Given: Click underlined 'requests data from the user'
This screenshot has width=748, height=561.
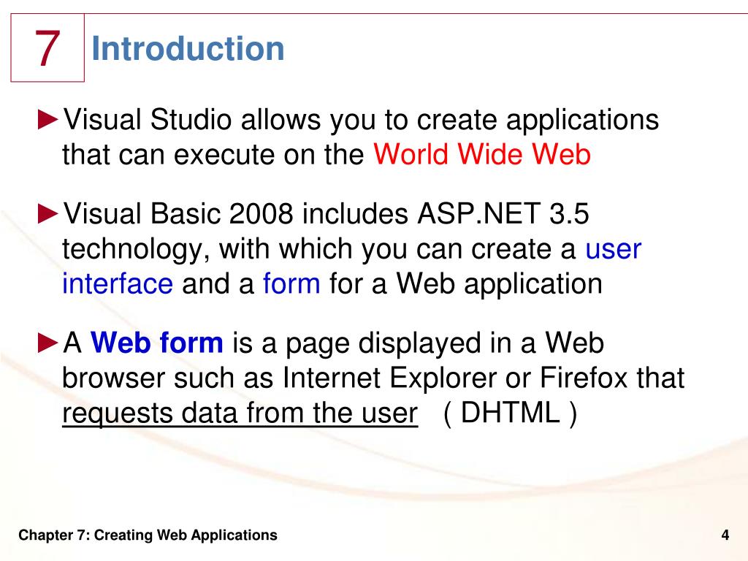Looking at the screenshot, I should coord(240,413).
